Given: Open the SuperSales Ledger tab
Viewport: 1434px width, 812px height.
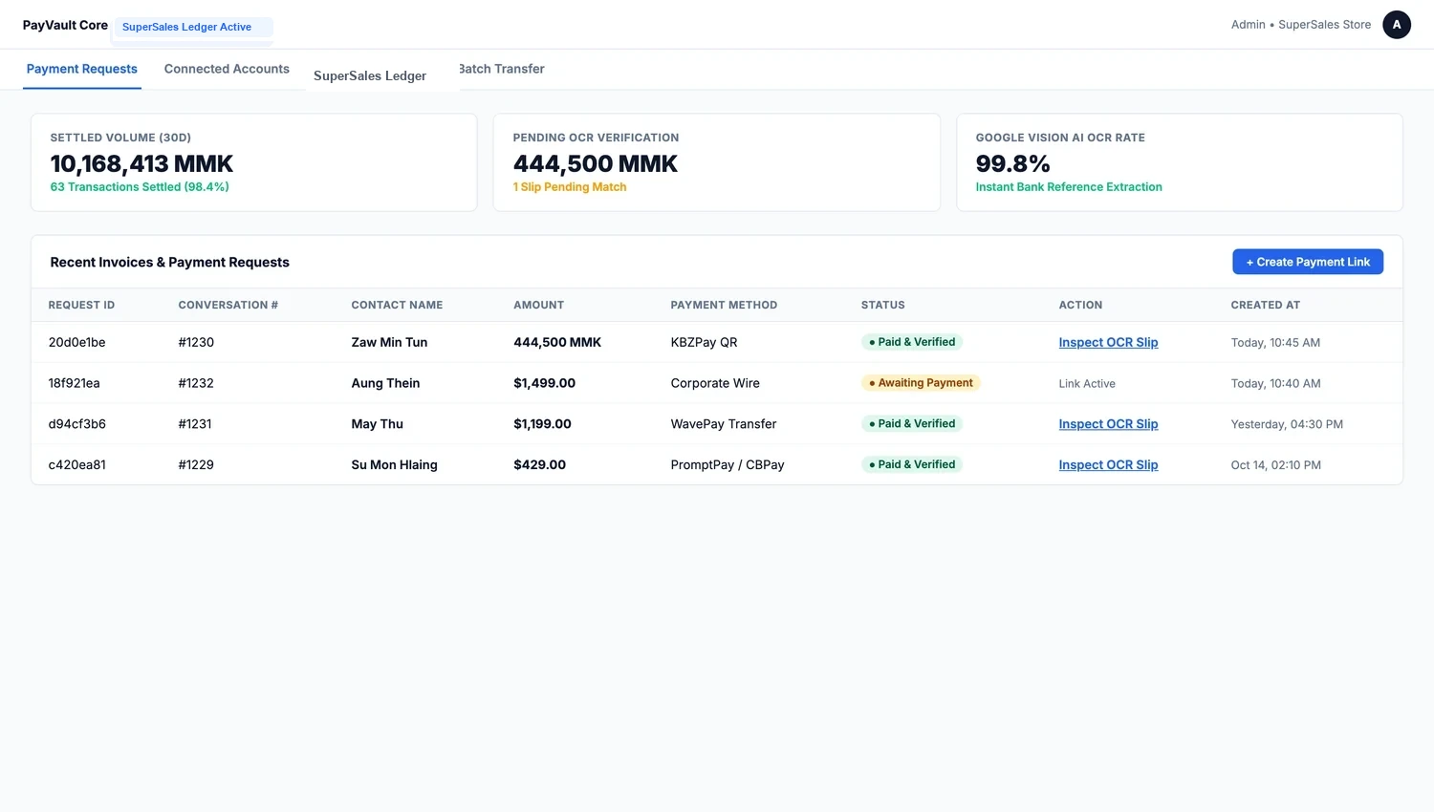Looking at the screenshot, I should click(370, 75).
